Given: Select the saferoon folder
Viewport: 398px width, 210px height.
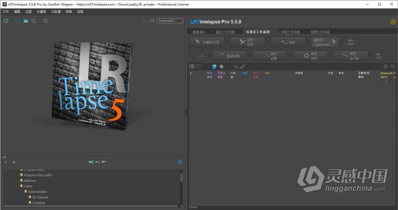Looking at the screenshot, I should coord(30,181).
